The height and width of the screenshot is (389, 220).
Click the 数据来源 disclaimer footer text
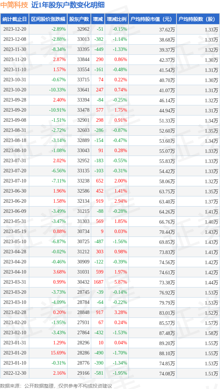click(56, 386)
